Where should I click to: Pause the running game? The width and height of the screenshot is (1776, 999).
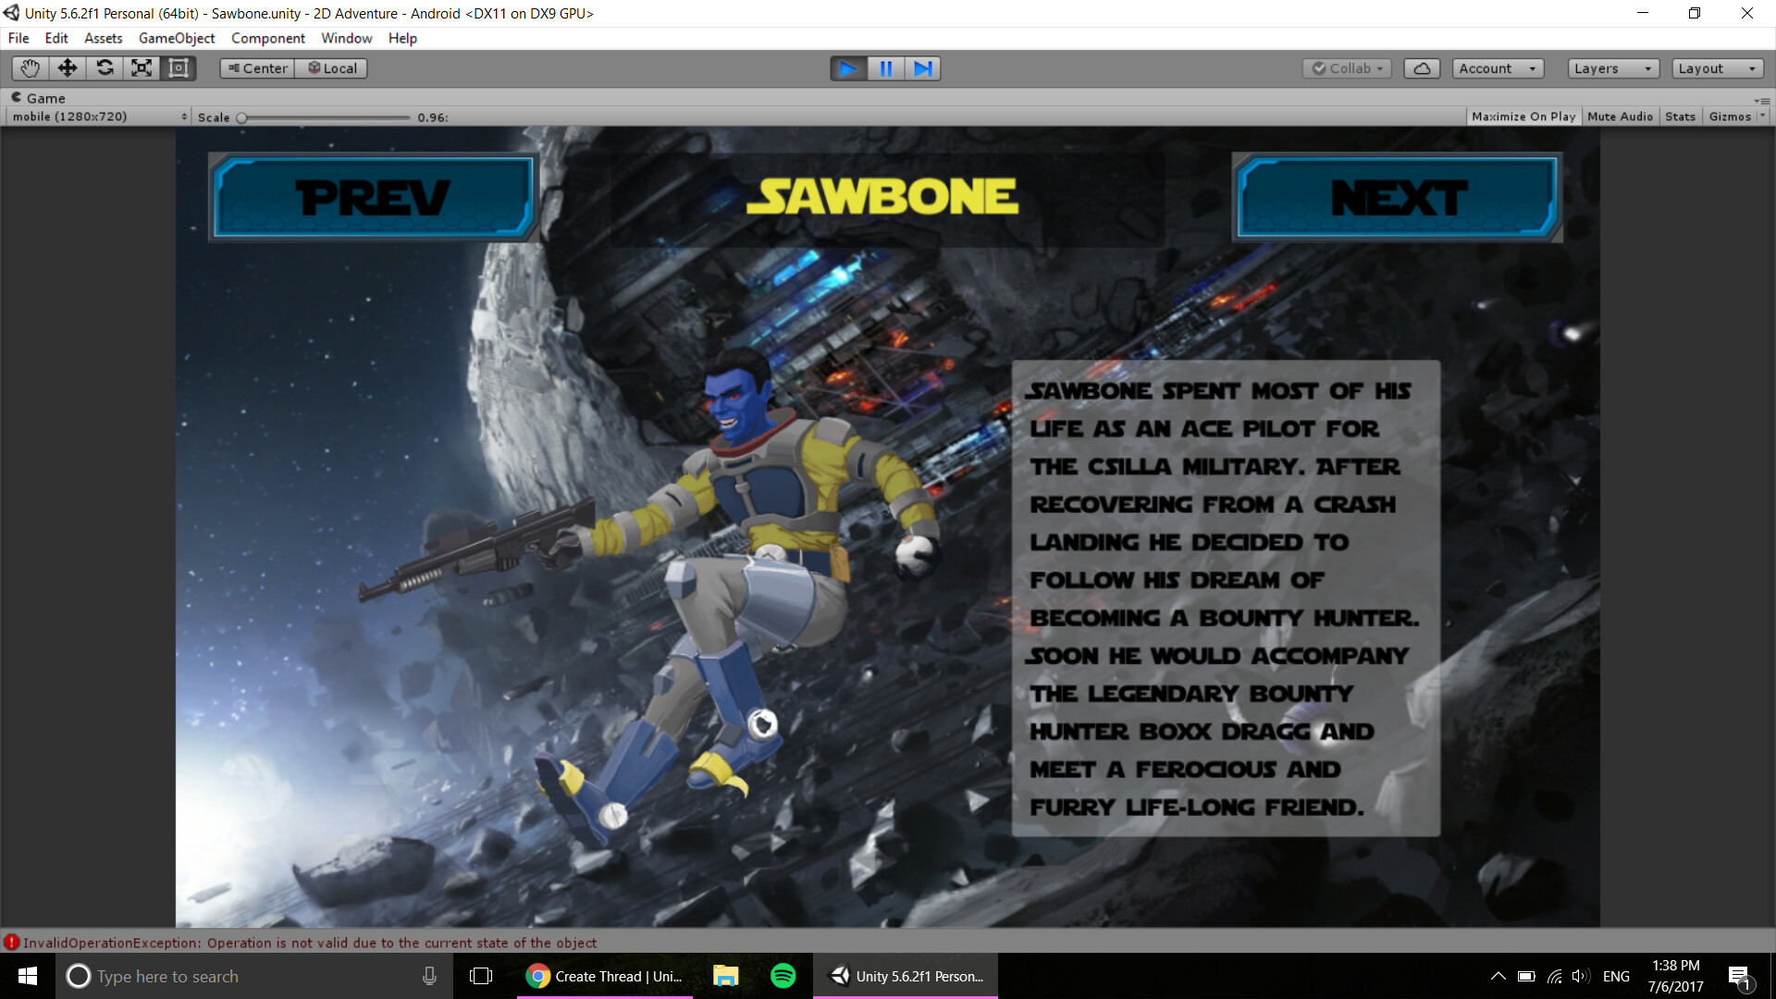click(885, 68)
